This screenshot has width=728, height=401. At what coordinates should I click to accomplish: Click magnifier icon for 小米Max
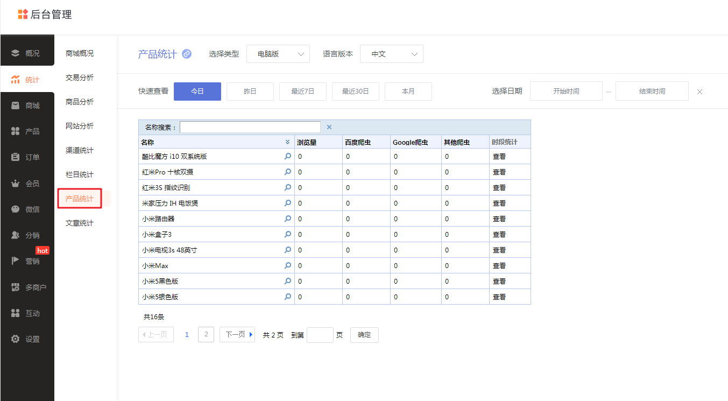click(x=288, y=265)
